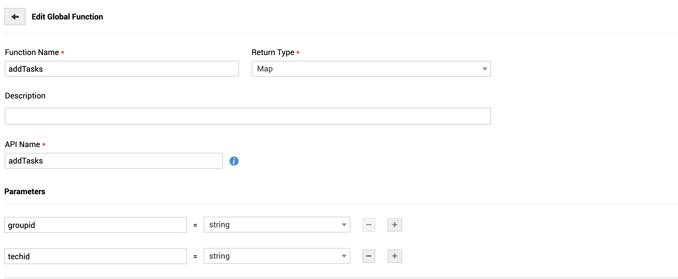The height and width of the screenshot is (279, 678).
Task: Remove the groupid parameter with minus
Action: 369,225
